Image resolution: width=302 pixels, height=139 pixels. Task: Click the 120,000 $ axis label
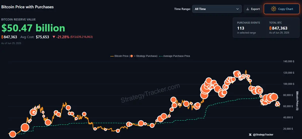tap(289, 73)
